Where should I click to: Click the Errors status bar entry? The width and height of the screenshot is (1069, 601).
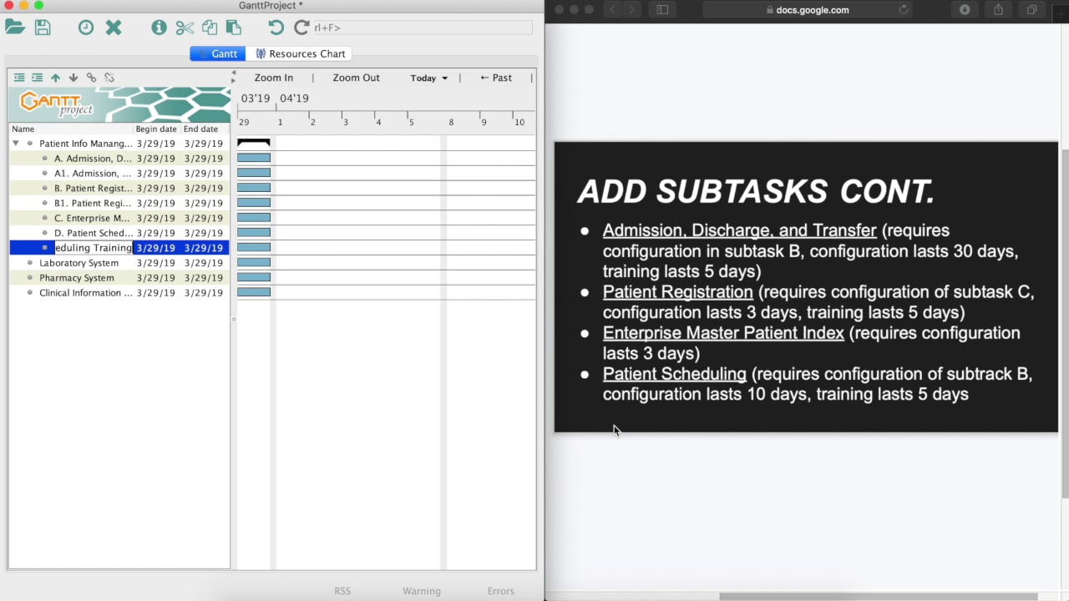point(500,591)
